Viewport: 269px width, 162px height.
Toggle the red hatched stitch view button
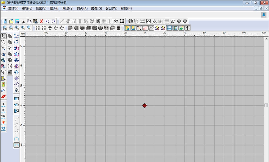click(145, 28)
